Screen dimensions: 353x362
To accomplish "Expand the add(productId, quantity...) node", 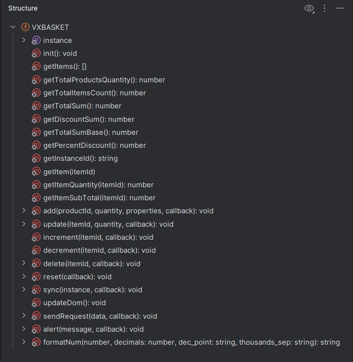I will (x=24, y=211).
